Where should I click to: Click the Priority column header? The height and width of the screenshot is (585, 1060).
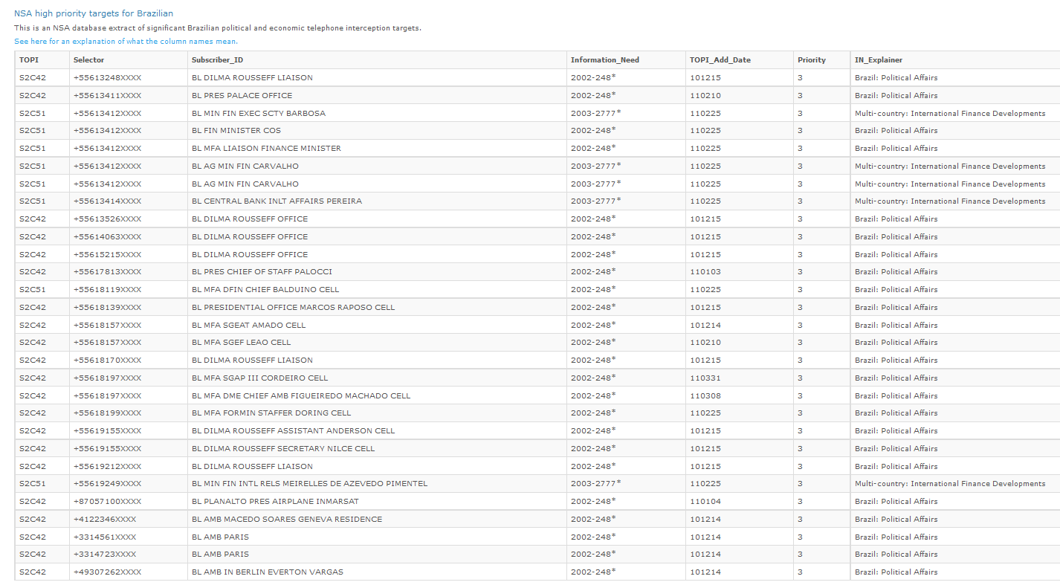(x=821, y=60)
